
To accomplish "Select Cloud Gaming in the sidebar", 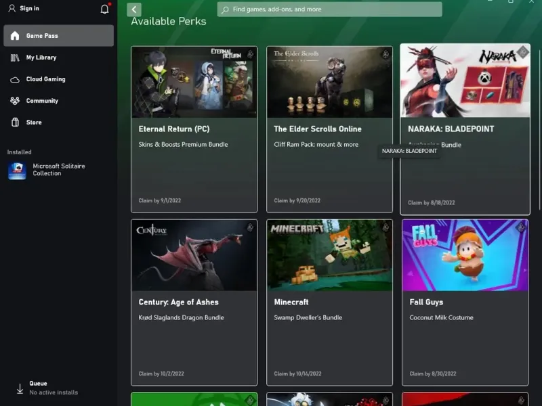I will pos(58,79).
